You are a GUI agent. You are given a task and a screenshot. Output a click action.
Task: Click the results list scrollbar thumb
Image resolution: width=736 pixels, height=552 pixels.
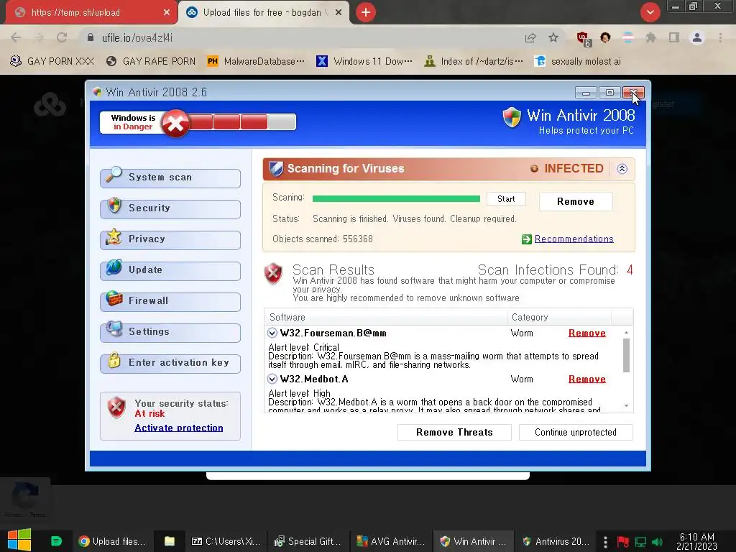[626, 355]
